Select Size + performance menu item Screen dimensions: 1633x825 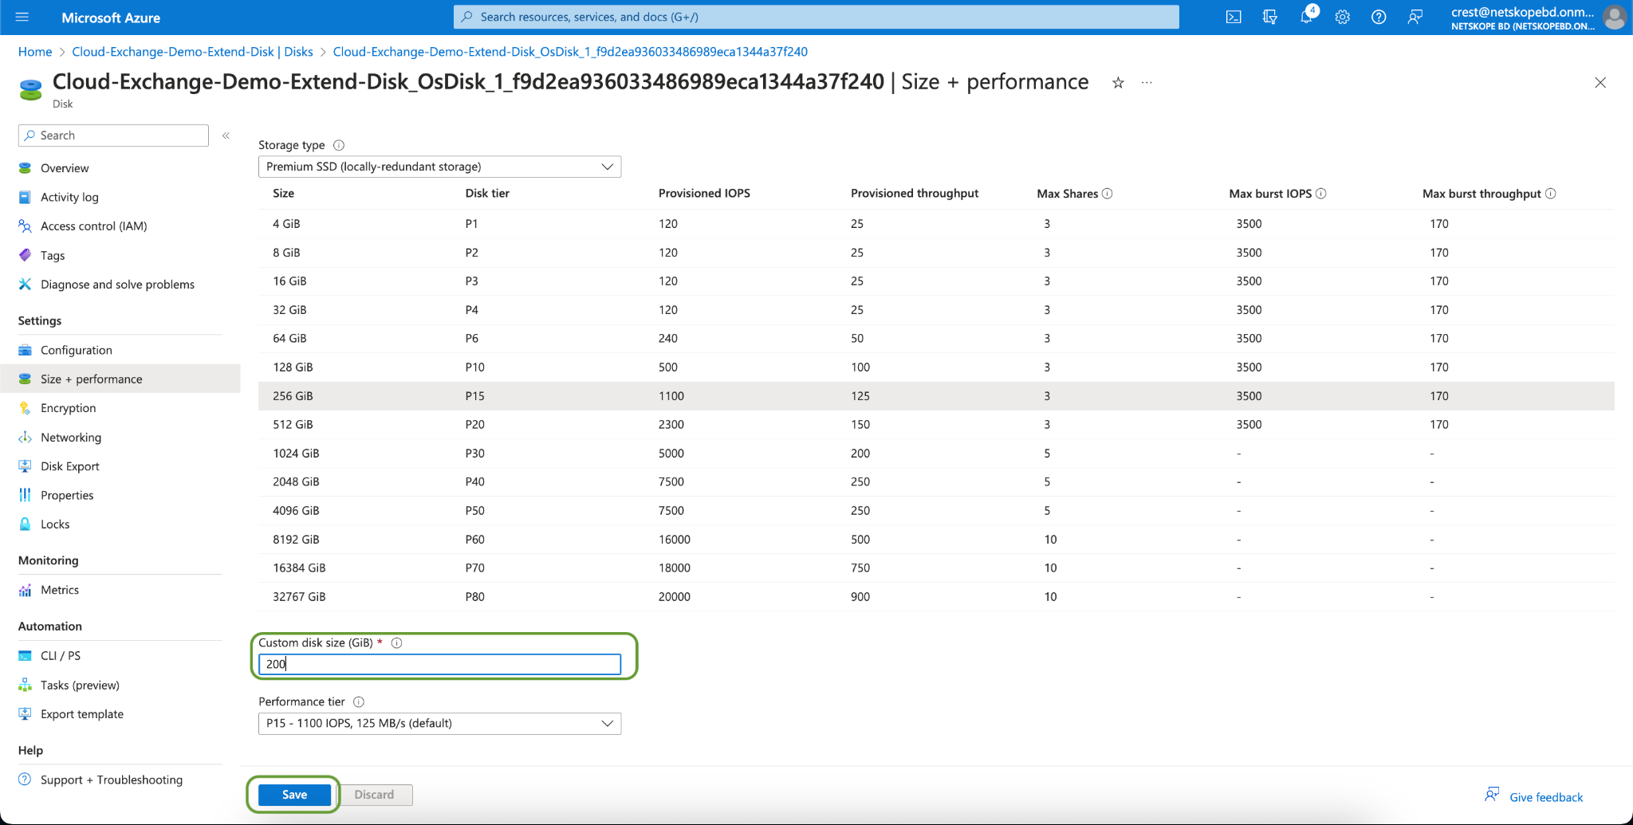click(x=120, y=379)
